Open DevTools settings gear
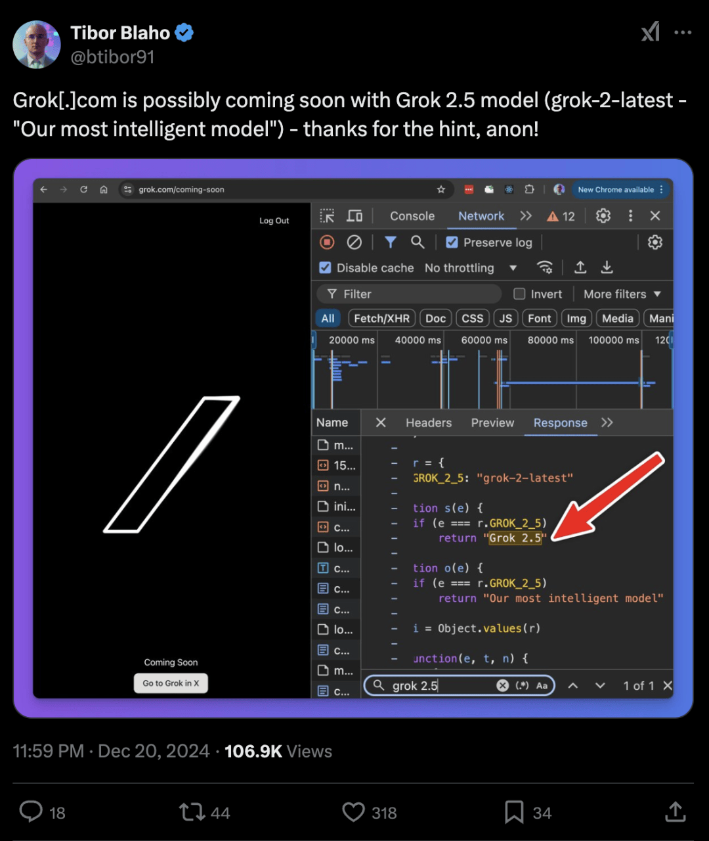The height and width of the screenshot is (841, 709). [603, 216]
